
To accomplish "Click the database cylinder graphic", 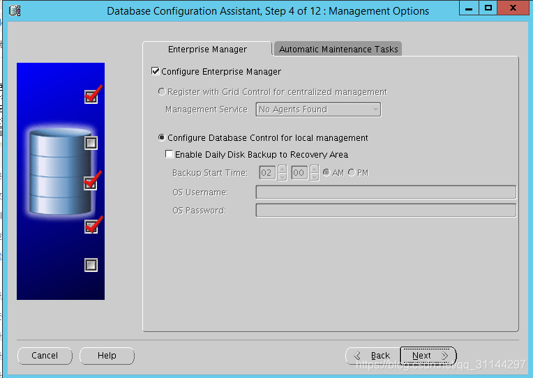I will [x=61, y=172].
